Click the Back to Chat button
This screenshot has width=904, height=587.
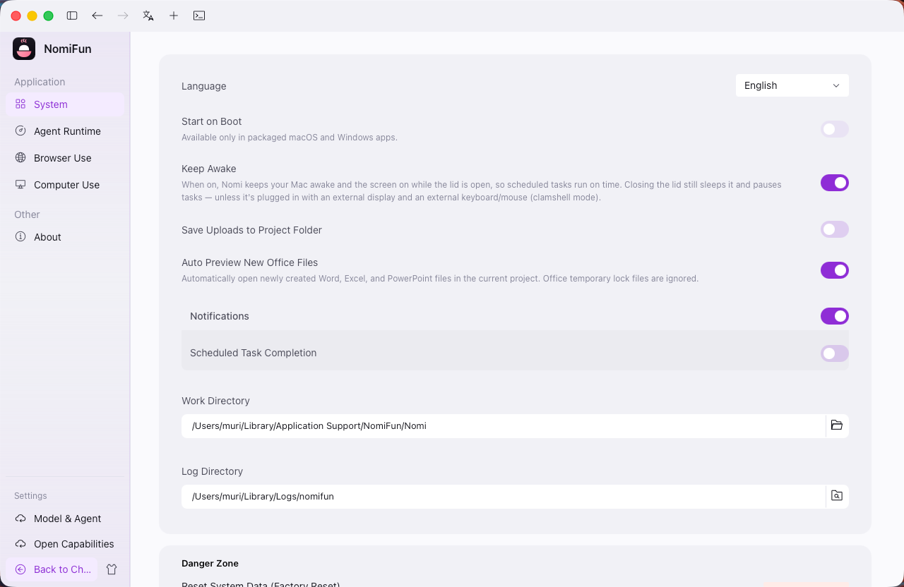point(52,569)
